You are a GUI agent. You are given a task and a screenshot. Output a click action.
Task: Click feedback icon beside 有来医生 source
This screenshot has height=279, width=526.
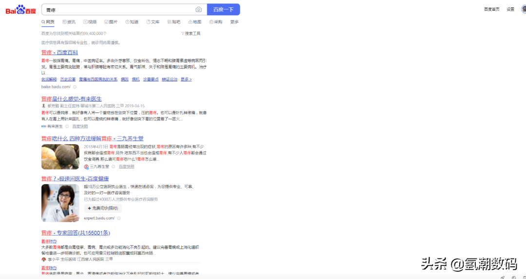coord(67,127)
